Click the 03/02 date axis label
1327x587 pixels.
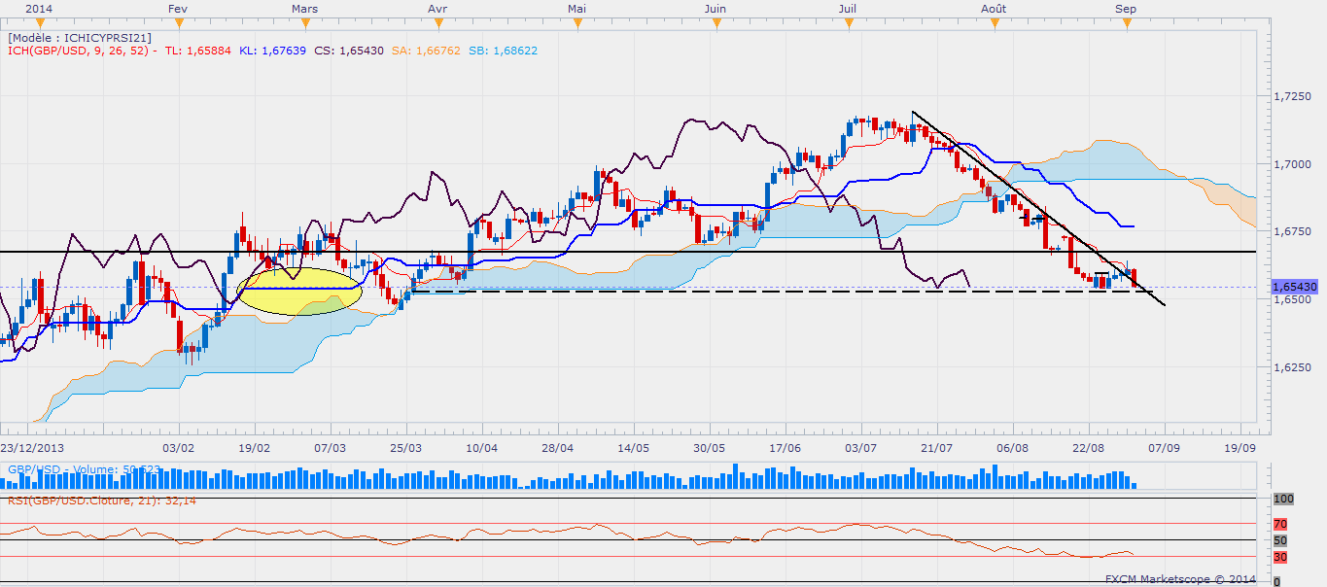click(x=178, y=449)
